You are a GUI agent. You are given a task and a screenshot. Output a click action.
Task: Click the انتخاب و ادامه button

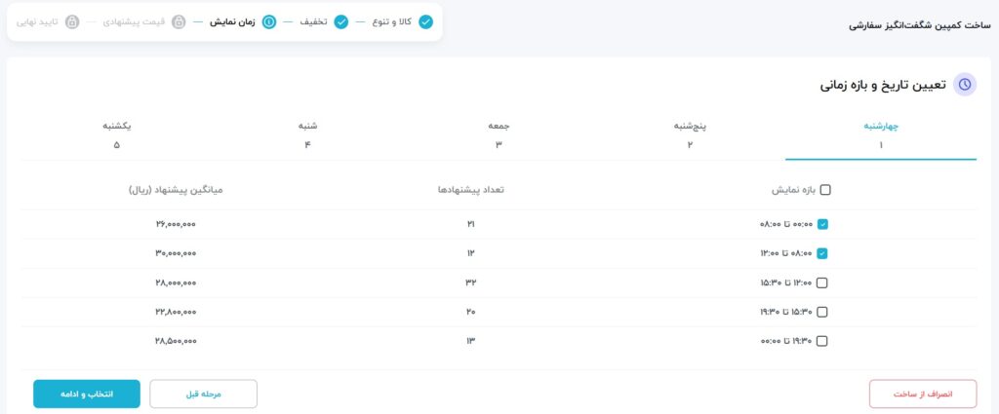[x=87, y=394]
